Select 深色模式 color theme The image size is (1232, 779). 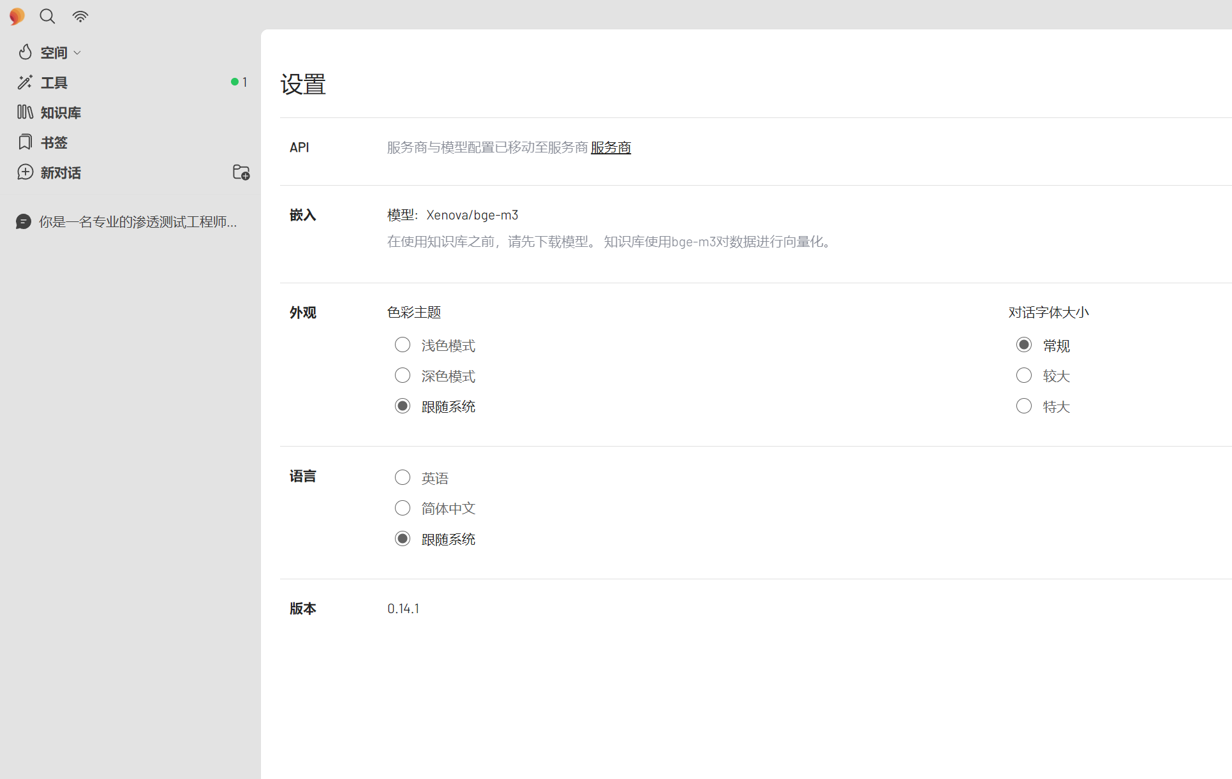tap(403, 376)
